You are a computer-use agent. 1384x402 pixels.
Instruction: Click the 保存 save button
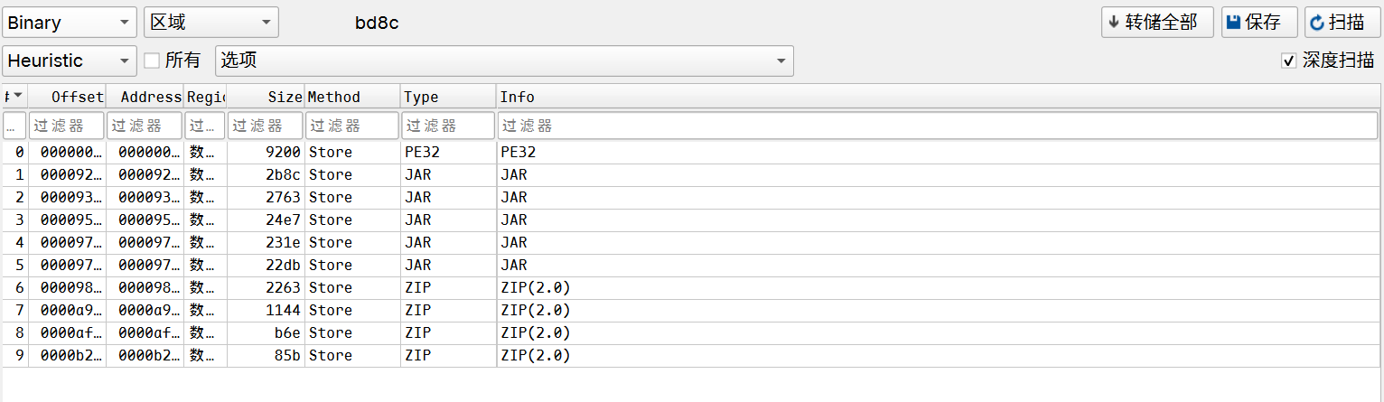click(x=1259, y=23)
